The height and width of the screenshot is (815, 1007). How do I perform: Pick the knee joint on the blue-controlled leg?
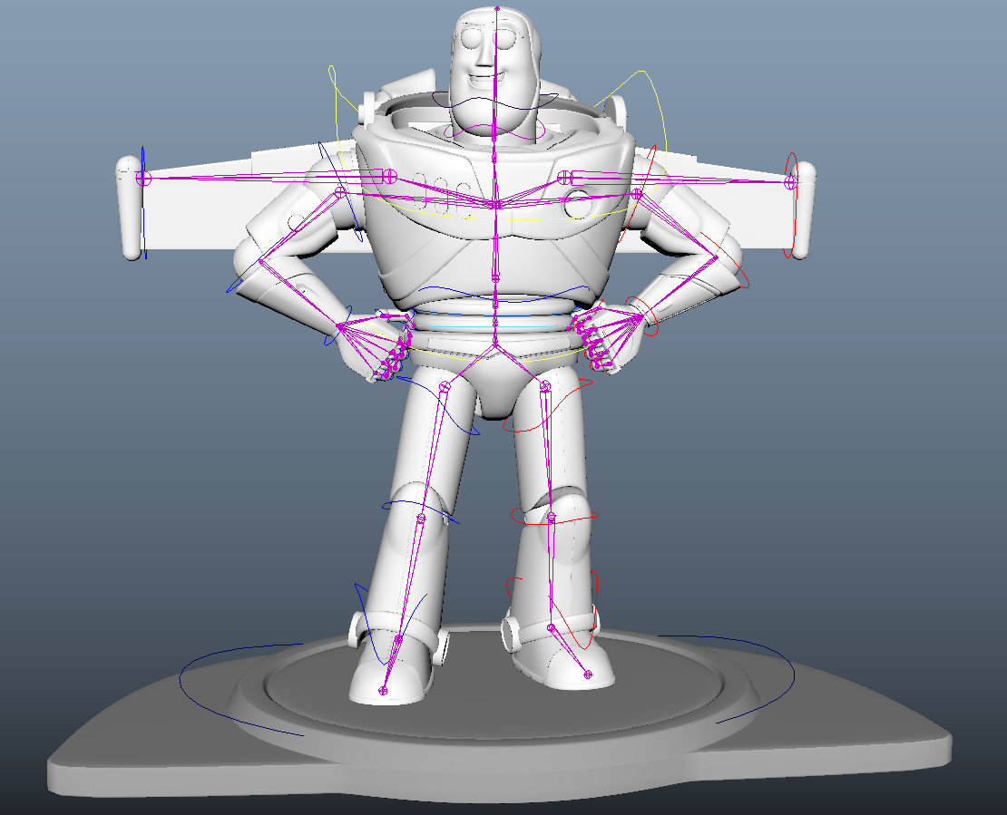[421, 518]
